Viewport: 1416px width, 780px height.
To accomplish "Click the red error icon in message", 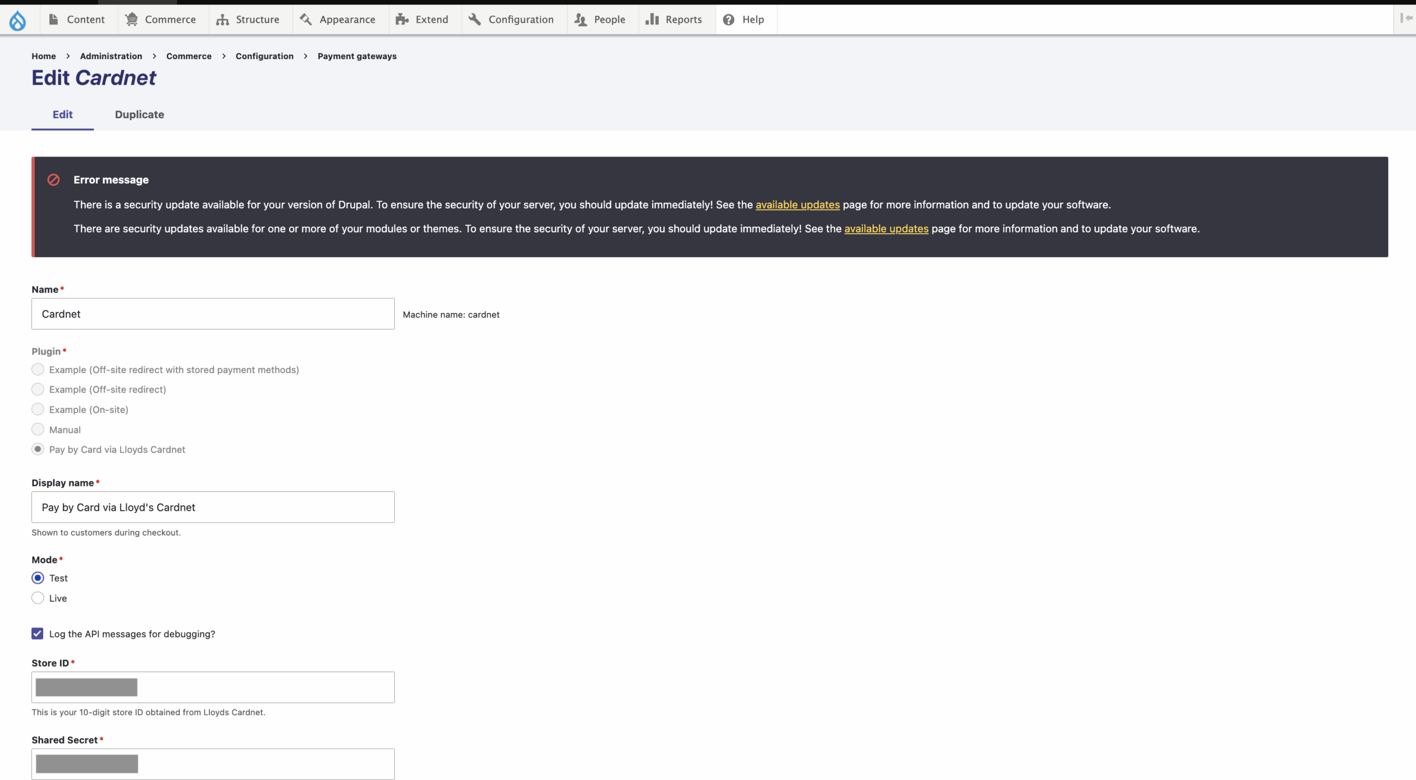I will (x=54, y=180).
